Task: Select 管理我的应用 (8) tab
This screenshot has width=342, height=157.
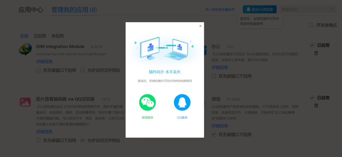Action: click(74, 10)
